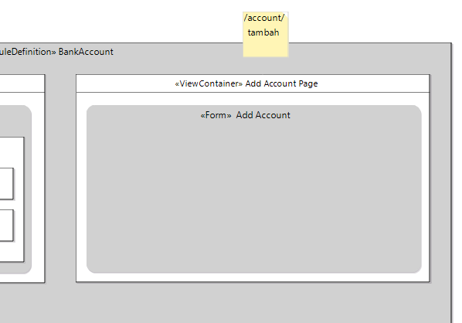Screen dimensions: 462x323
Task: Select the yellow /account/tambah note
Action: coord(266,34)
